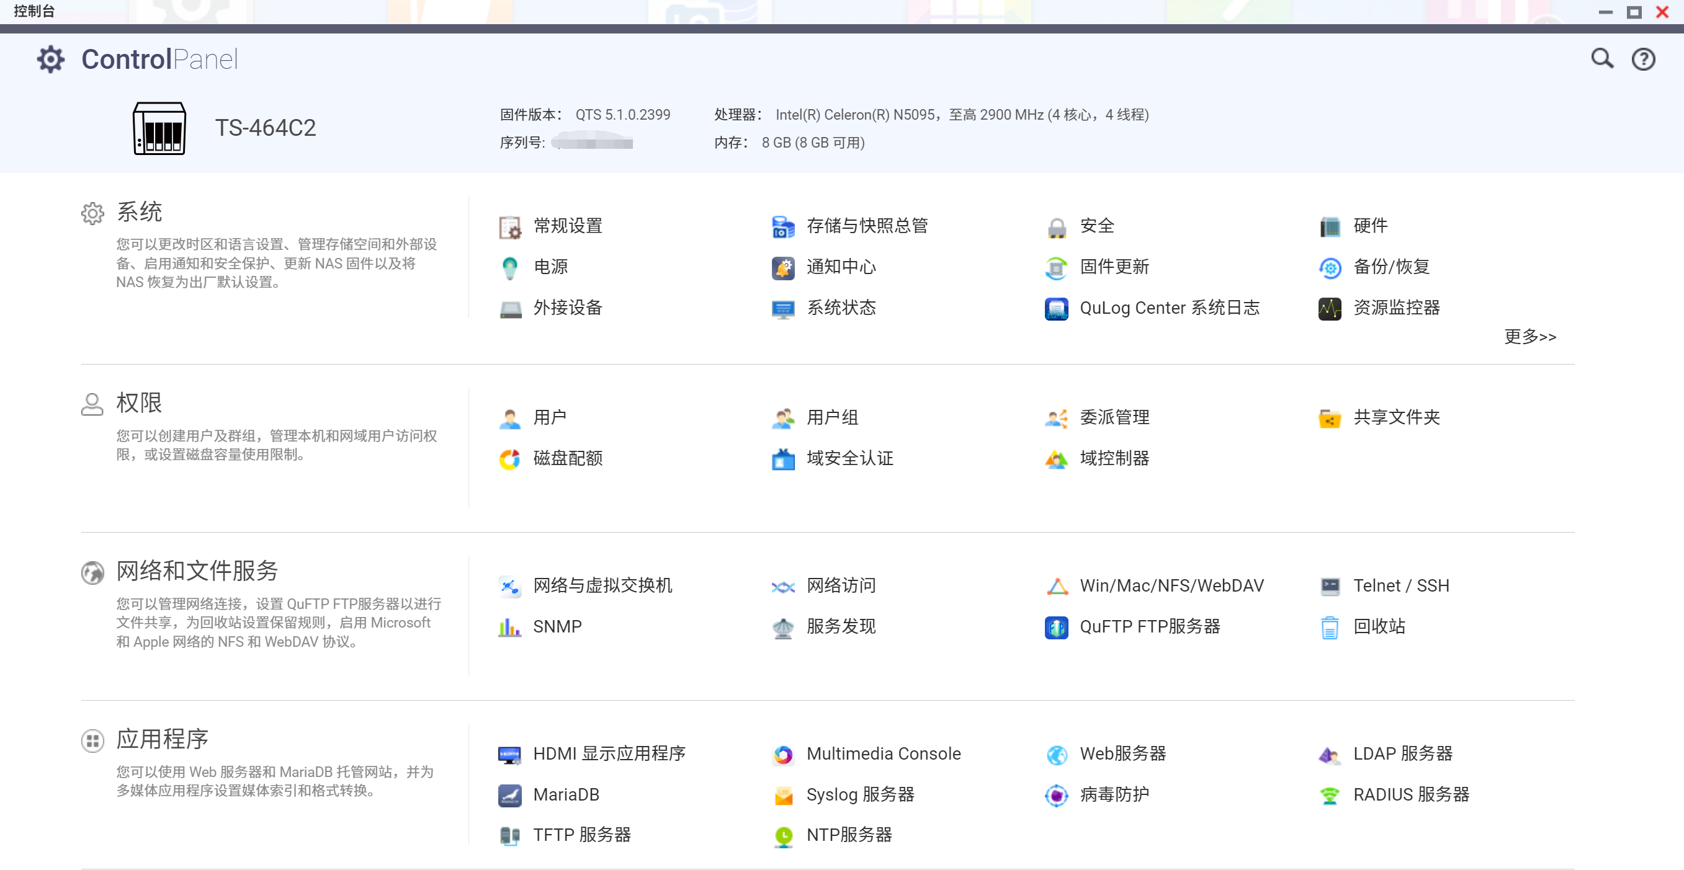
Task: Open the 系统 category heading
Action: (138, 211)
